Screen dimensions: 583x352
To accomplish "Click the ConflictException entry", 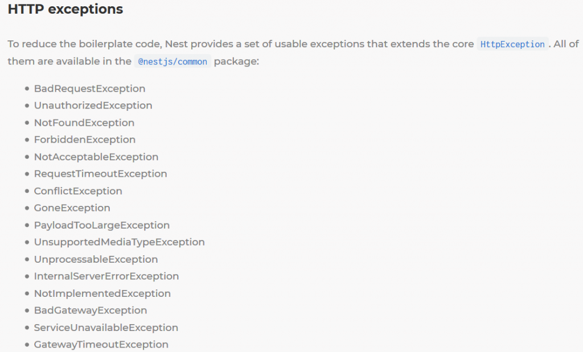I will tap(78, 191).
